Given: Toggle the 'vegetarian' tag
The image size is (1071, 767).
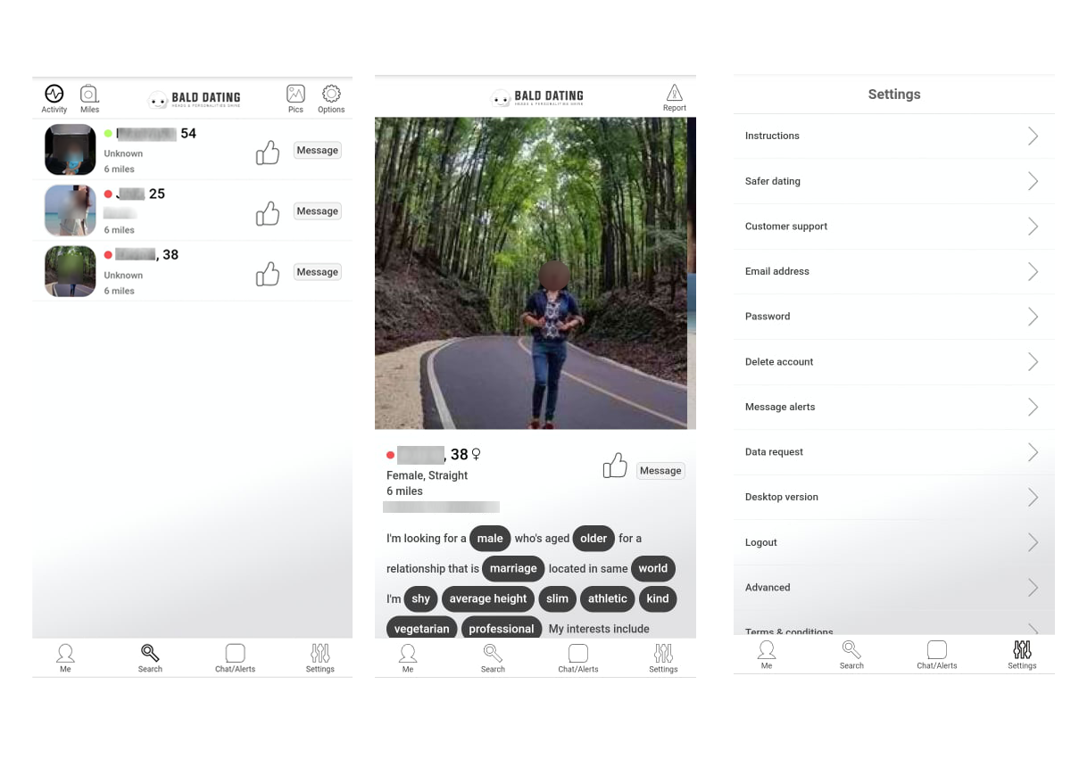Looking at the screenshot, I should (421, 628).
